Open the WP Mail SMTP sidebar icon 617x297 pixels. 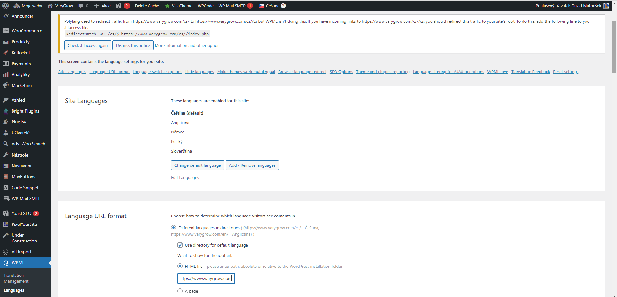6,199
